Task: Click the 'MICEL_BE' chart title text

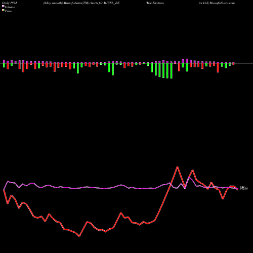Action: pos(112,3)
